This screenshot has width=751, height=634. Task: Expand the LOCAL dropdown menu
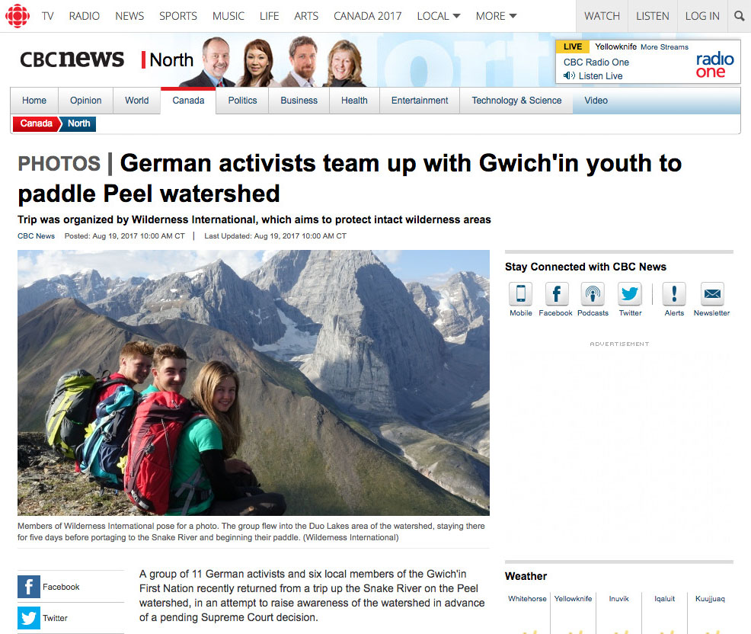pos(439,16)
